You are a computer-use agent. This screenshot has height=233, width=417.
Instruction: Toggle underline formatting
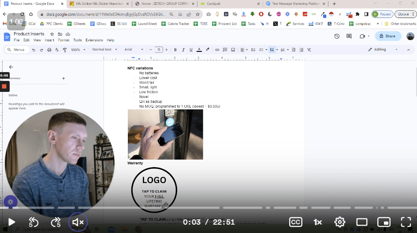click(191, 50)
